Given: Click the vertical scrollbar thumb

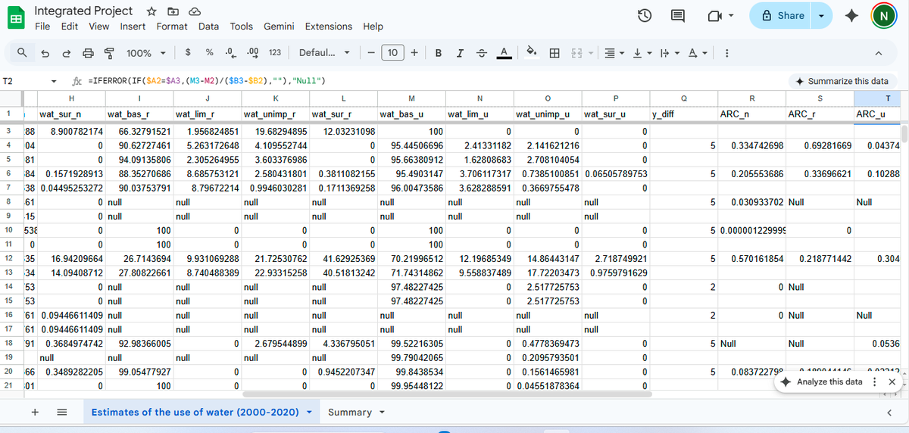Looking at the screenshot, I should click(904, 135).
